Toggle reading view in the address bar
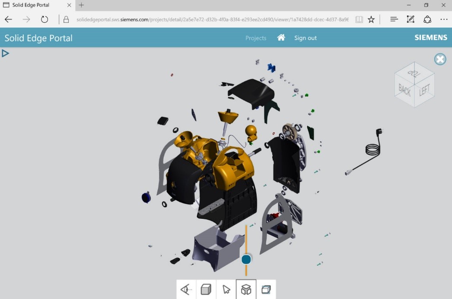452x299 pixels. click(x=359, y=19)
